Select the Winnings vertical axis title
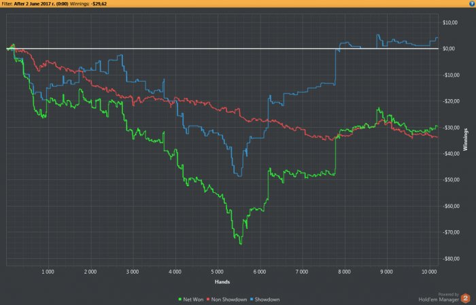476x305 pixels. tap(465, 139)
